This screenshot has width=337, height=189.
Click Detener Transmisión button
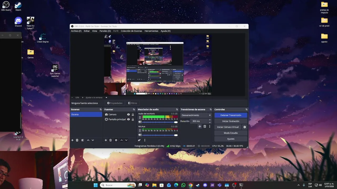pyautogui.click(x=231, y=115)
